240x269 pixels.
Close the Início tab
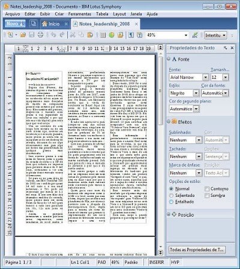tap(66, 24)
